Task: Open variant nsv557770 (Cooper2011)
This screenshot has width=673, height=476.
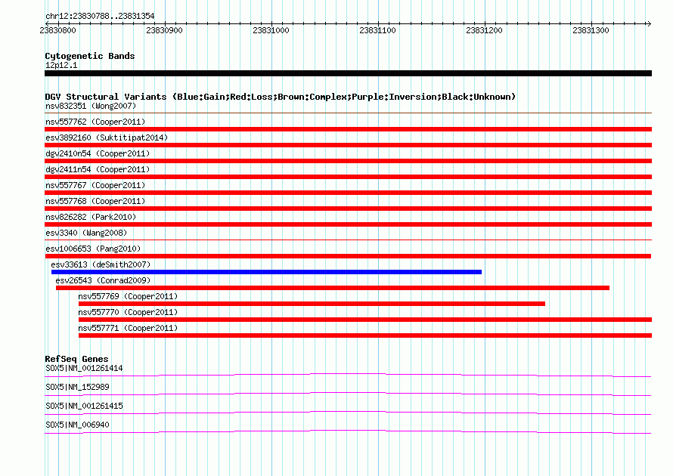Action: tap(128, 312)
